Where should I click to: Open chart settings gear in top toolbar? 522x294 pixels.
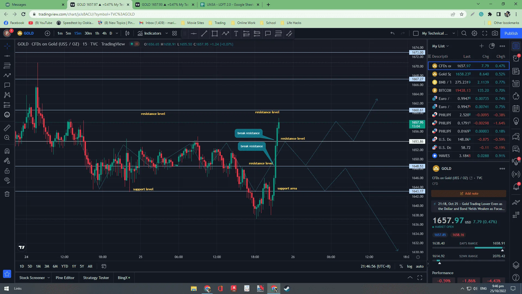coord(474,33)
